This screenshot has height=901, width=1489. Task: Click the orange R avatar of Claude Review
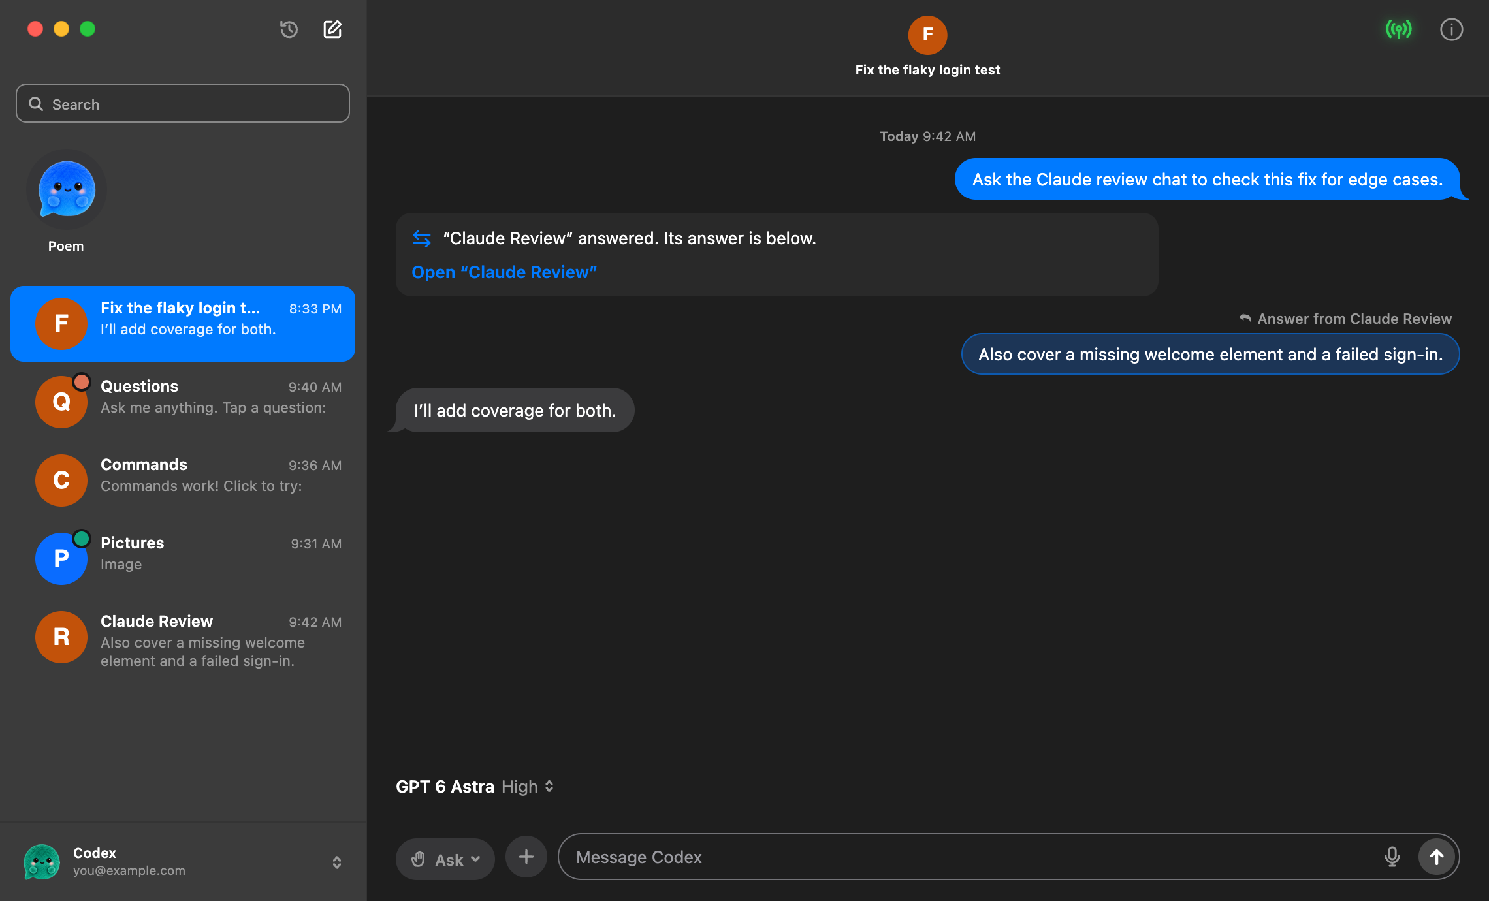tap(61, 637)
